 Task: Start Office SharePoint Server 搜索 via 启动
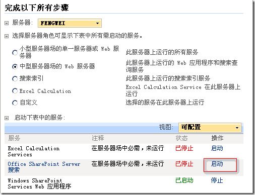tap(217, 164)
